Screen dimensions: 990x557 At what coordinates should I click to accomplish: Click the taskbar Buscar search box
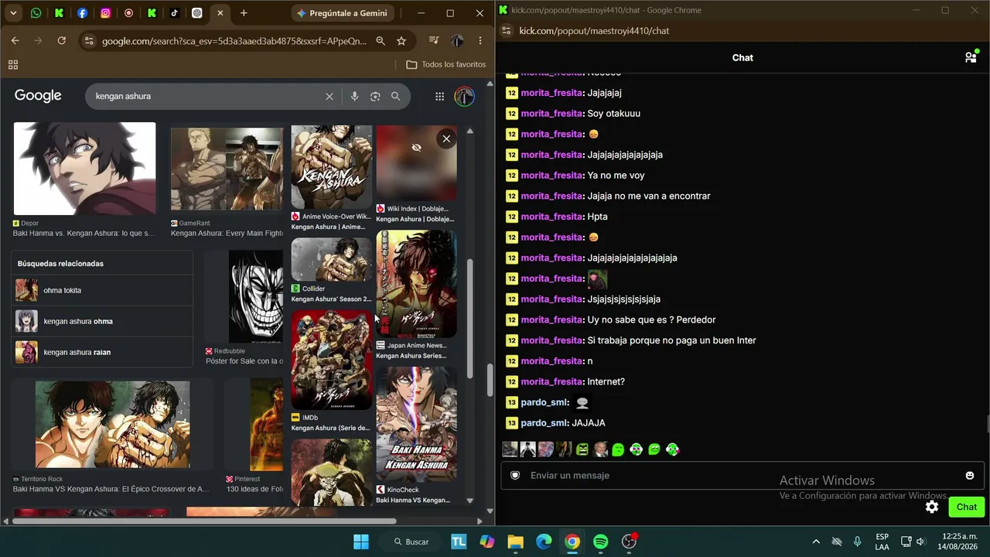[x=410, y=542]
